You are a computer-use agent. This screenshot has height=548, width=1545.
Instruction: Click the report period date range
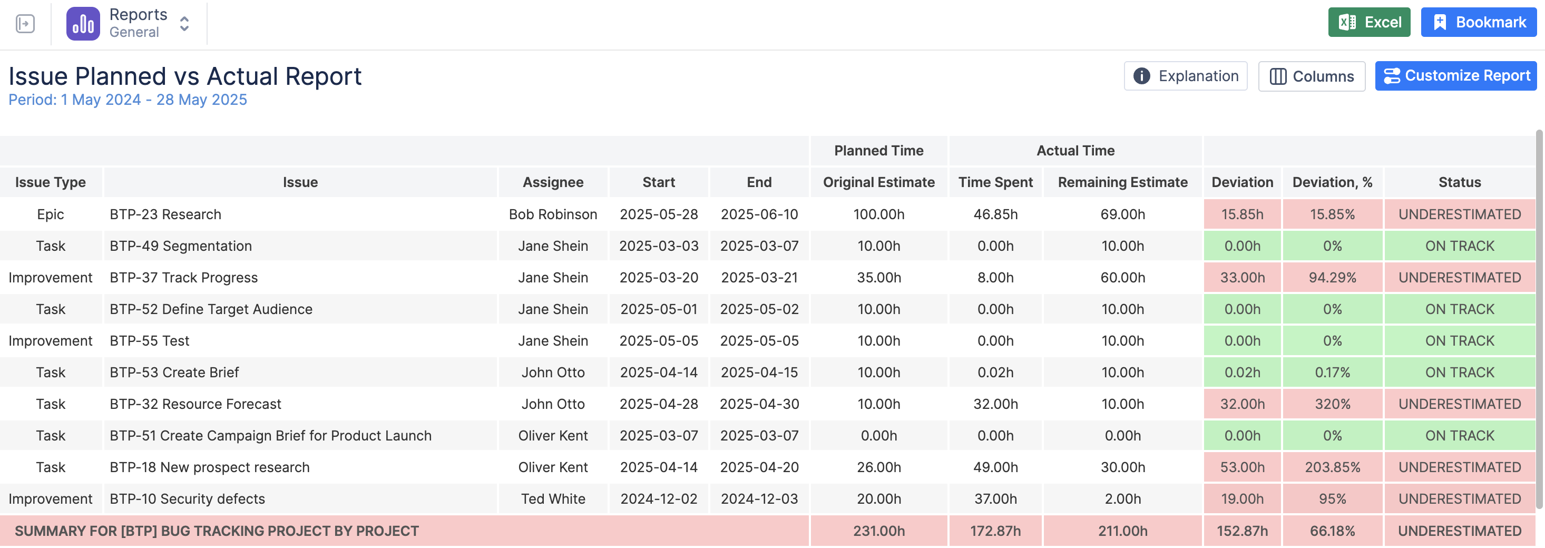tap(128, 100)
